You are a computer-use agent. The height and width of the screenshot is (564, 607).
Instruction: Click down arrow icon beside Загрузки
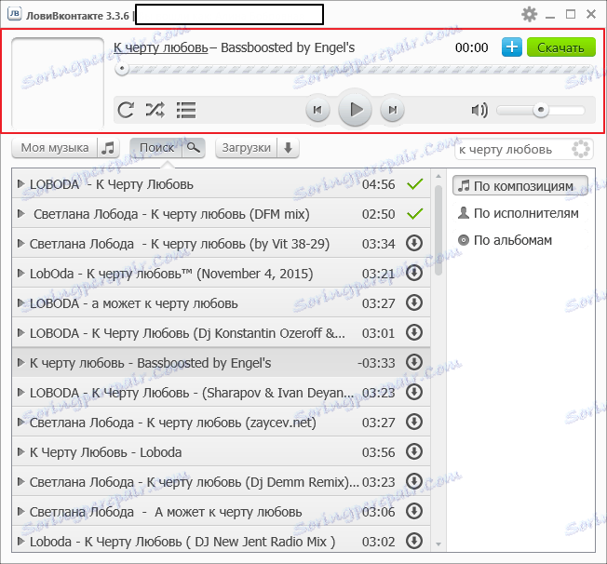(x=288, y=148)
